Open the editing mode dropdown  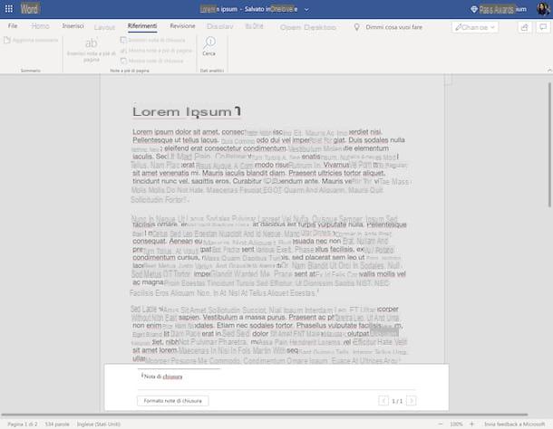tap(475, 27)
